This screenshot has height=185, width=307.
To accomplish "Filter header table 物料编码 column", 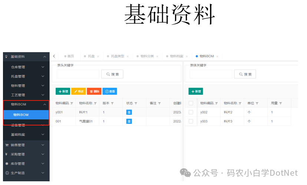I will pos(72,104).
